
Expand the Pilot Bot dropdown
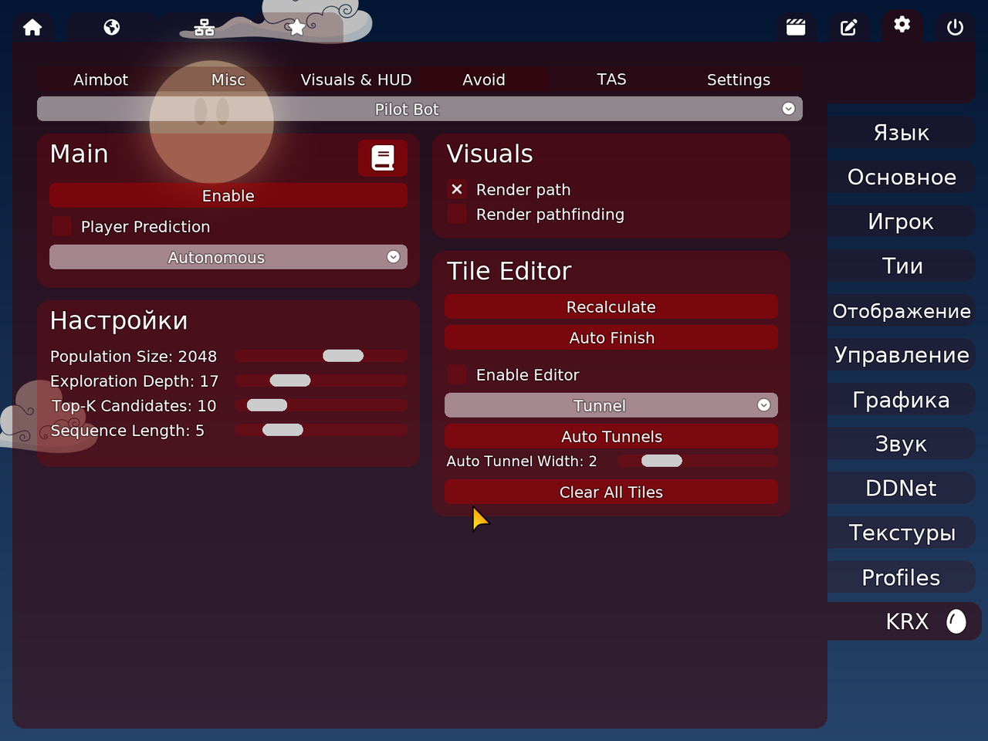pyautogui.click(x=420, y=109)
